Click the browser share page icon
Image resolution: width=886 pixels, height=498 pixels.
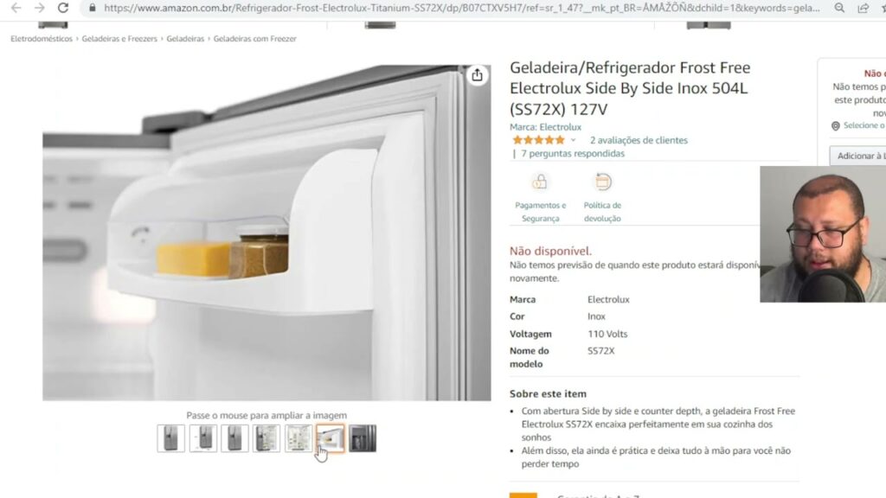pyautogui.click(x=864, y=8)
